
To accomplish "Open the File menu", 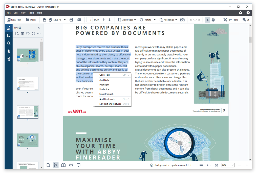I will (9, 13).
